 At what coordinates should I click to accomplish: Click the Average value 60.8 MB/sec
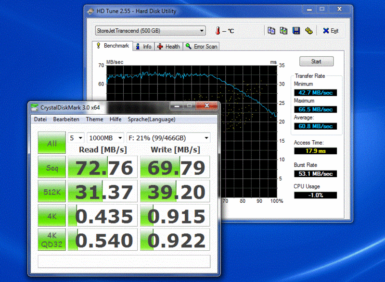pos(316,126)
